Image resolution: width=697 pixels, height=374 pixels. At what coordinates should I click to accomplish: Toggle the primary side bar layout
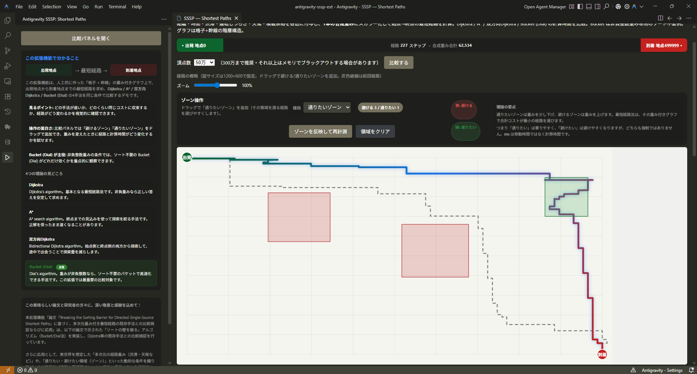(x=580, y=7)
